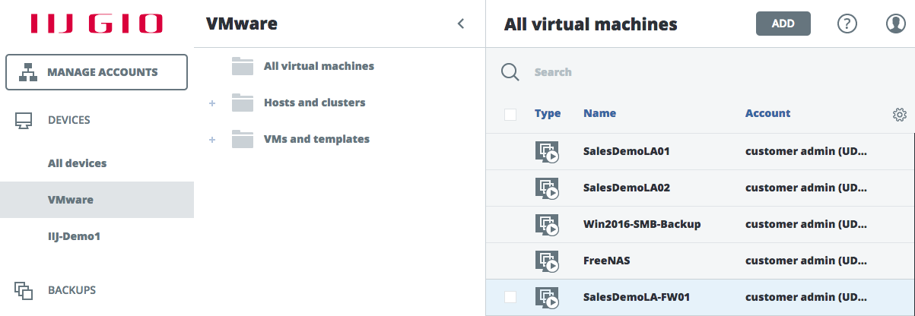Select Win2016-SMB-Backup name
915x316 pixels.
642,224
